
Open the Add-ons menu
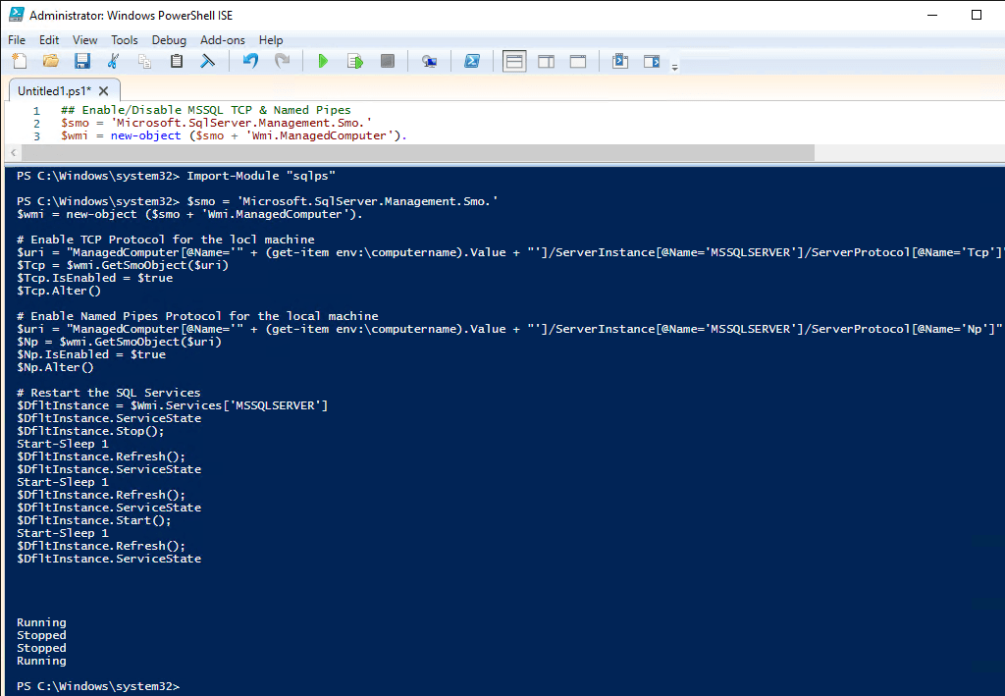click(x=223, y=40)
